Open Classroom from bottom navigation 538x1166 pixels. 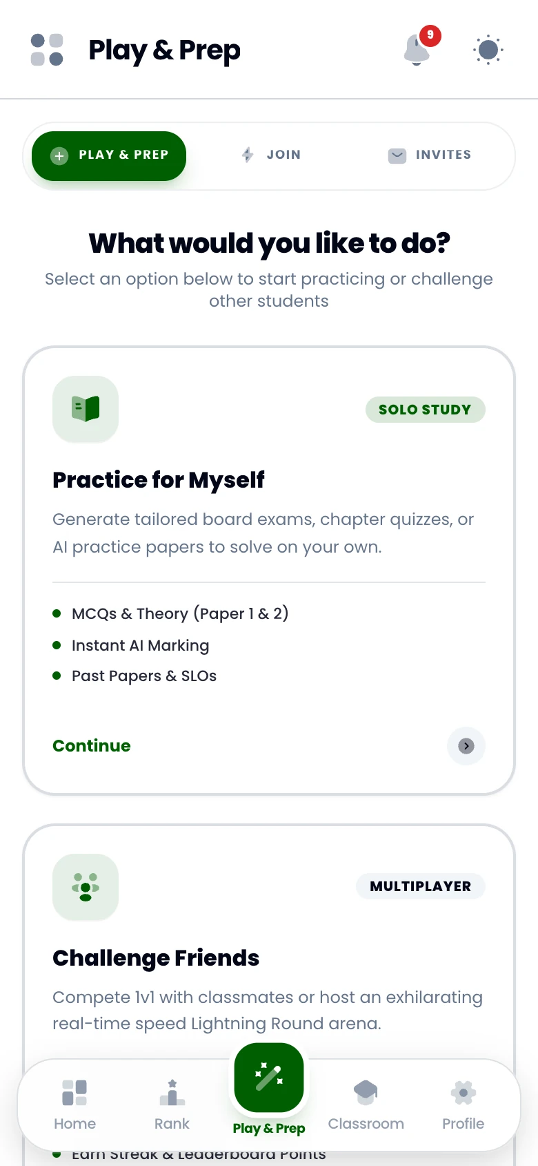tap(366, 1105)
